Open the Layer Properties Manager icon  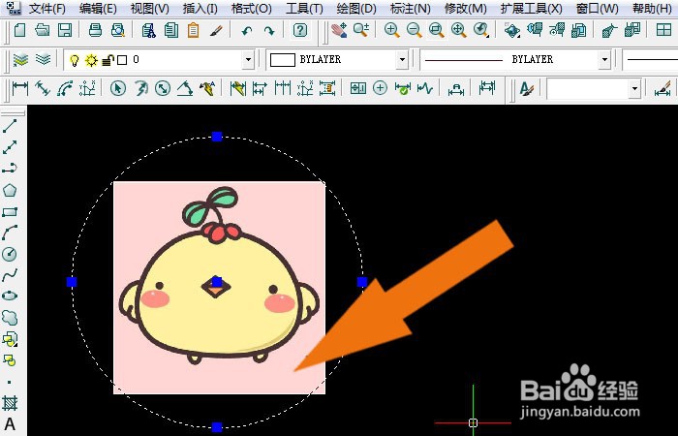pos(20,60)
